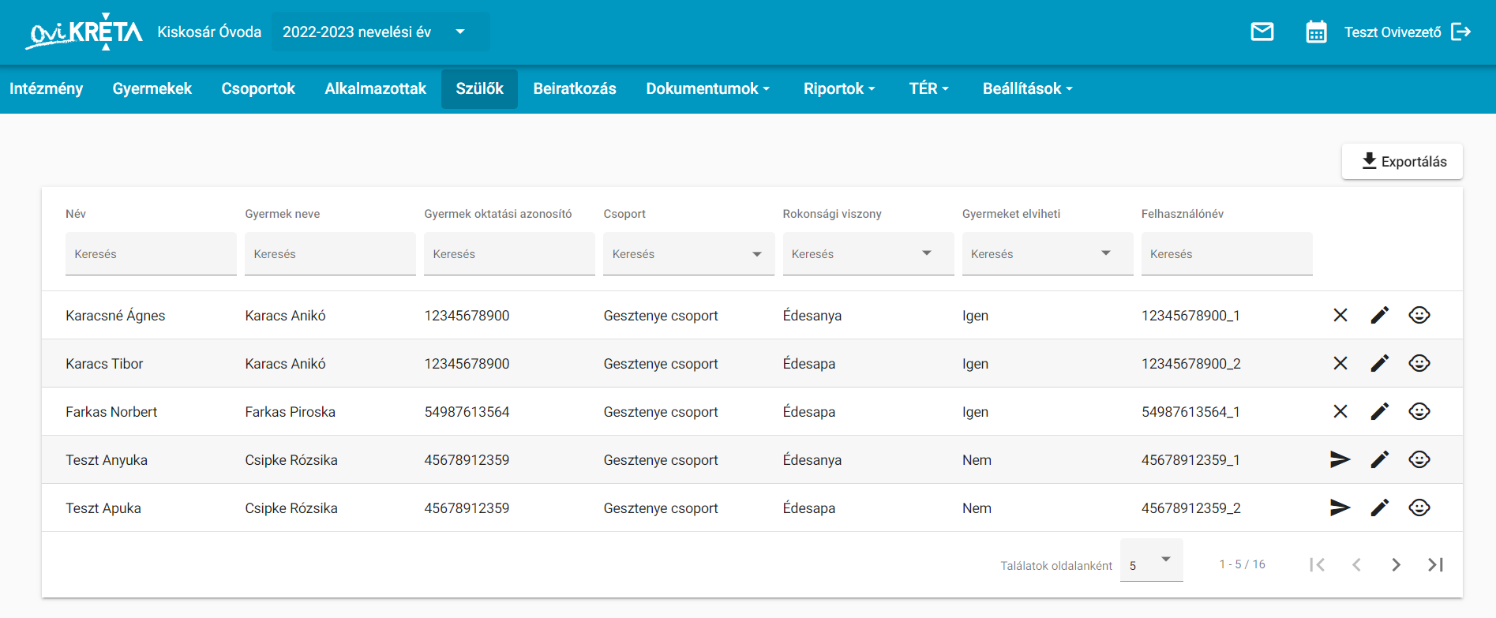This screenshot has width=1496, height=618.
Task: Open the Gyermekek tab
Action: 152,88
